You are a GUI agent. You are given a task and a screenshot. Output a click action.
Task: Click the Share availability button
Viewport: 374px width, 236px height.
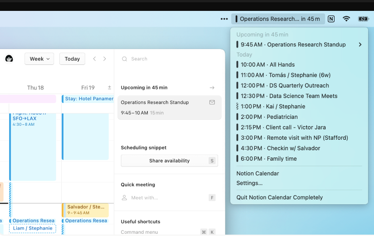click(x=169, y=161)
